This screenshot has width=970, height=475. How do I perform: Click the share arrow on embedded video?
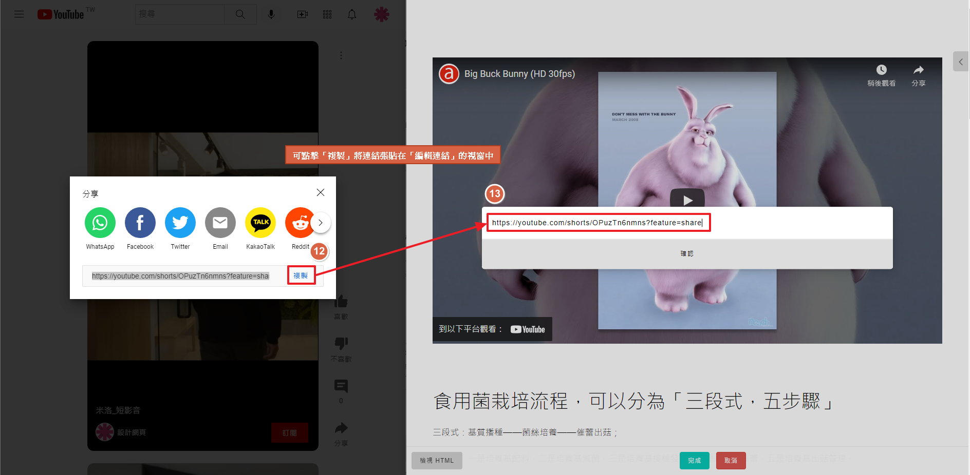pos(918,70)
